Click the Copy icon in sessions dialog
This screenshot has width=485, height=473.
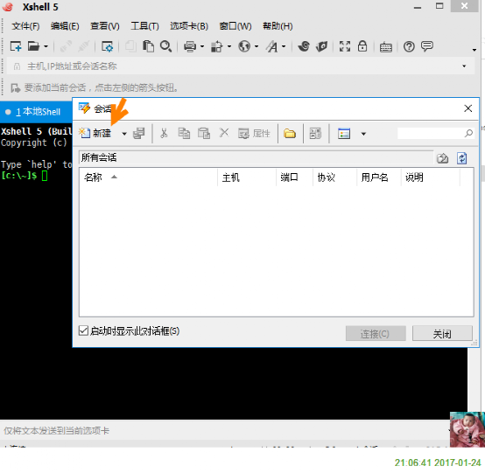(184, 134)
